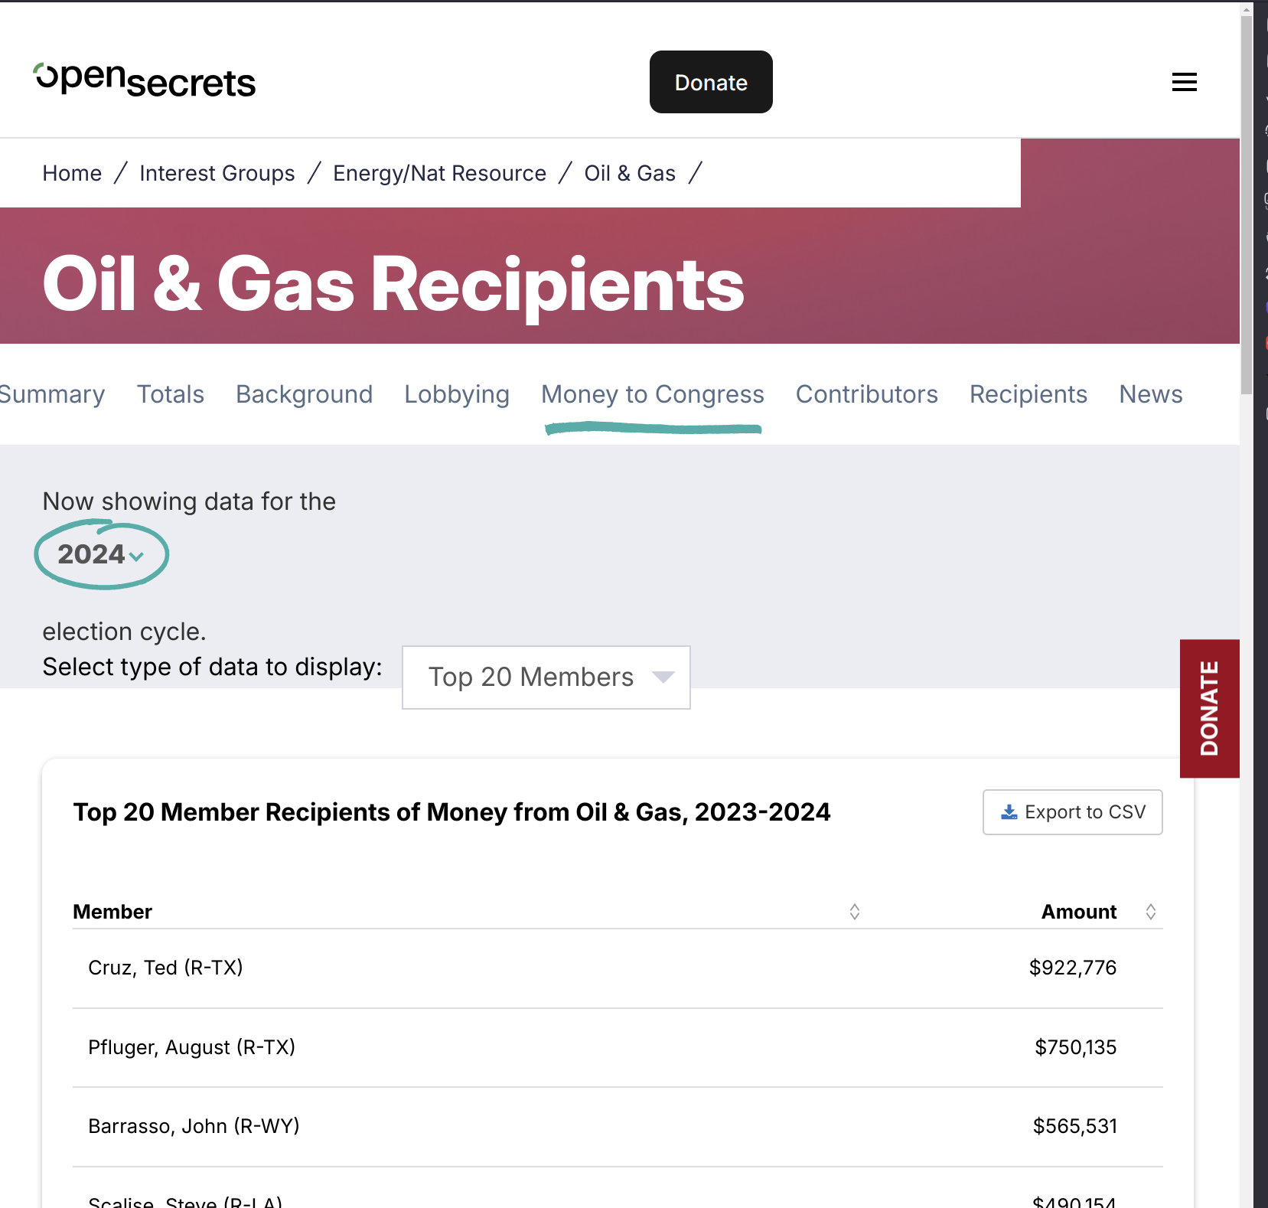This screenshot has width=1268, height=1208.
Task: Sort table by Amount column
Action: (1150, 911)
